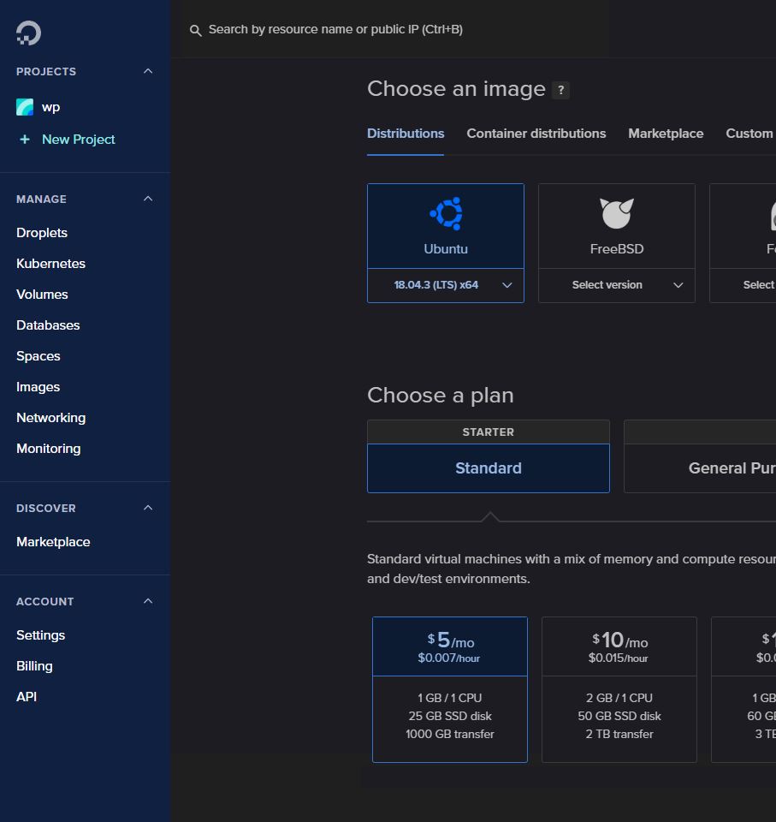Switch to Container distributions tab

(536, 134)
